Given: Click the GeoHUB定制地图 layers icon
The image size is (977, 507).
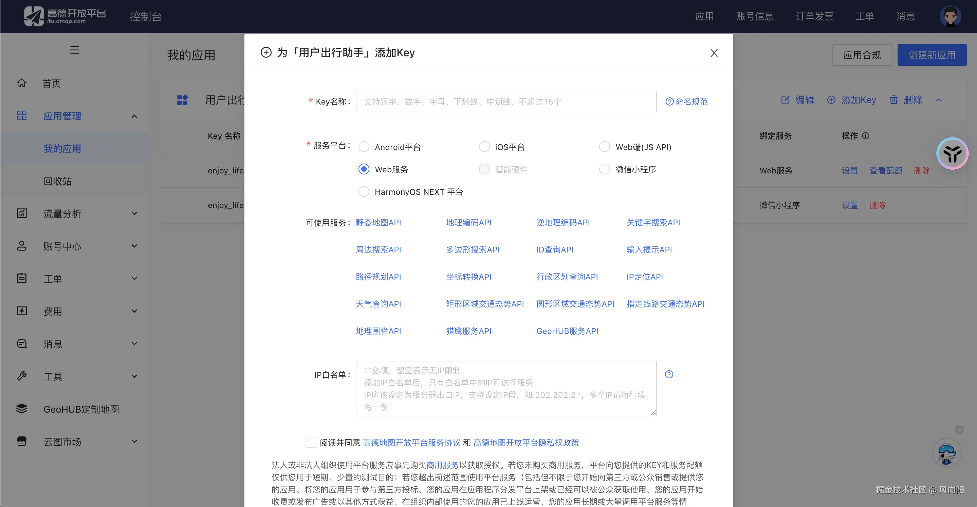Looking at the screenshot, I should point(22,409).
